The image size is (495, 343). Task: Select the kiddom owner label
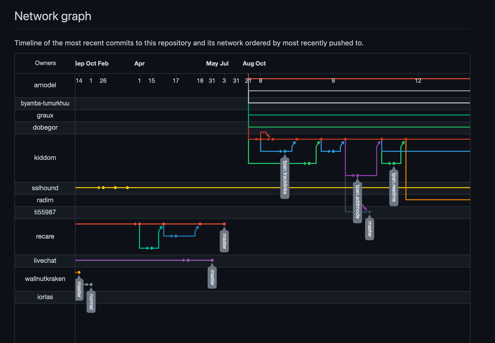45,158
